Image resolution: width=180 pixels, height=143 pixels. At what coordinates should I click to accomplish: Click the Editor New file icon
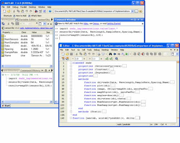coord(63,54)
